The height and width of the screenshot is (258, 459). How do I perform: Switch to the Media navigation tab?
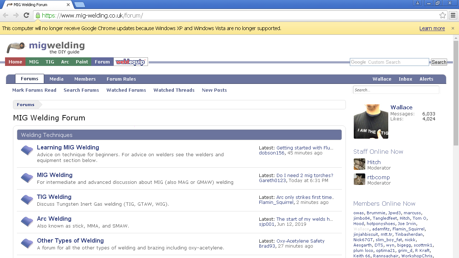click(56, 79)
